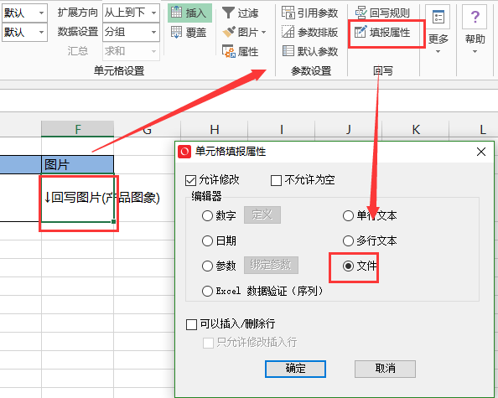Check 可以插入/删除行 option
The width and height of the screenshot is (498, 398).
point(191,324)
